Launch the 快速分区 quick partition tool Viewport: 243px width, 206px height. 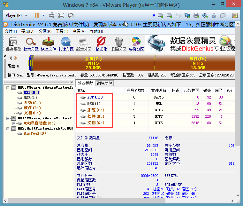66,44
